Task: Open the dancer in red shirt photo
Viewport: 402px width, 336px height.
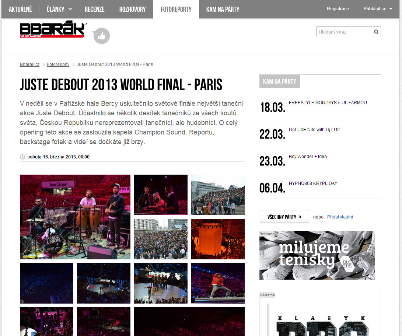Action: [218, 283]
